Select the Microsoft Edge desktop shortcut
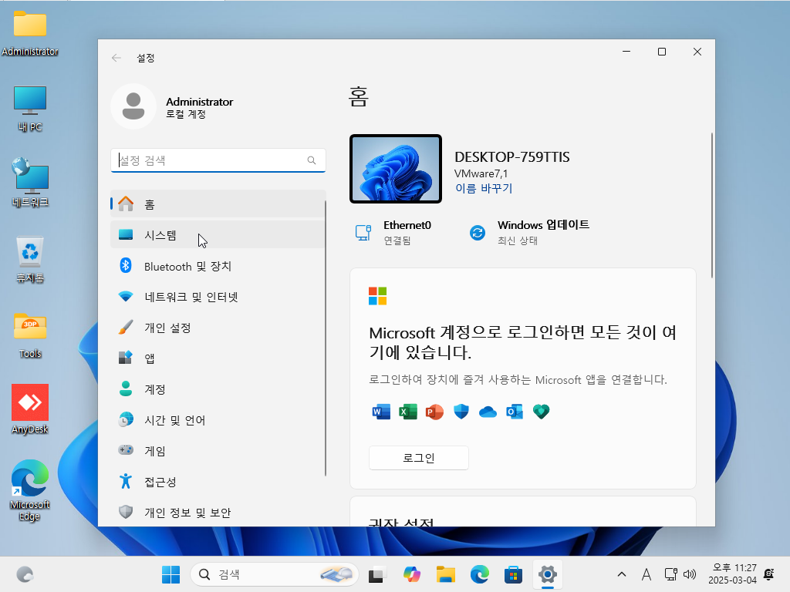The height and width of the screenshot is (592, 790). tap(30, 491)
